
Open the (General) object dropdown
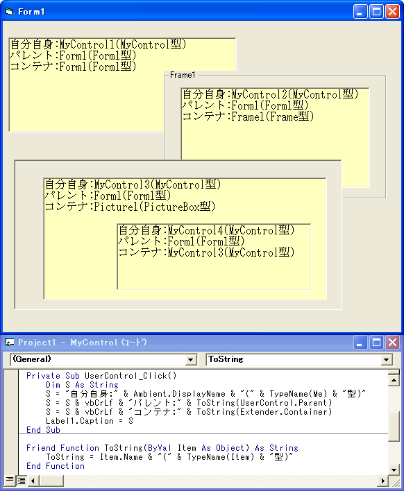(190, 359)
